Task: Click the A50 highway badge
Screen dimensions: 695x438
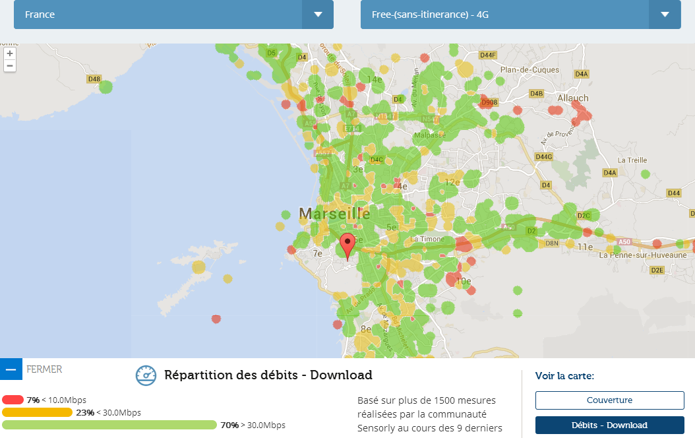Action: tap(624, 241)
